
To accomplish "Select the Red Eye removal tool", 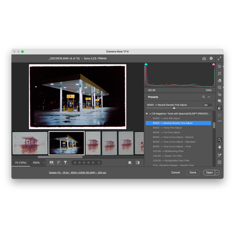I will coord(219,94).
